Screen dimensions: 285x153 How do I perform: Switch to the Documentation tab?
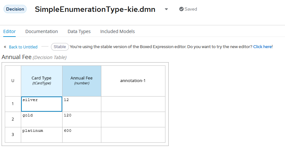point(42,31)
